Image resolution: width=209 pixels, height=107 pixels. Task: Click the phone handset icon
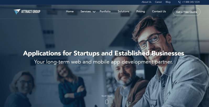tap(180, 2)
